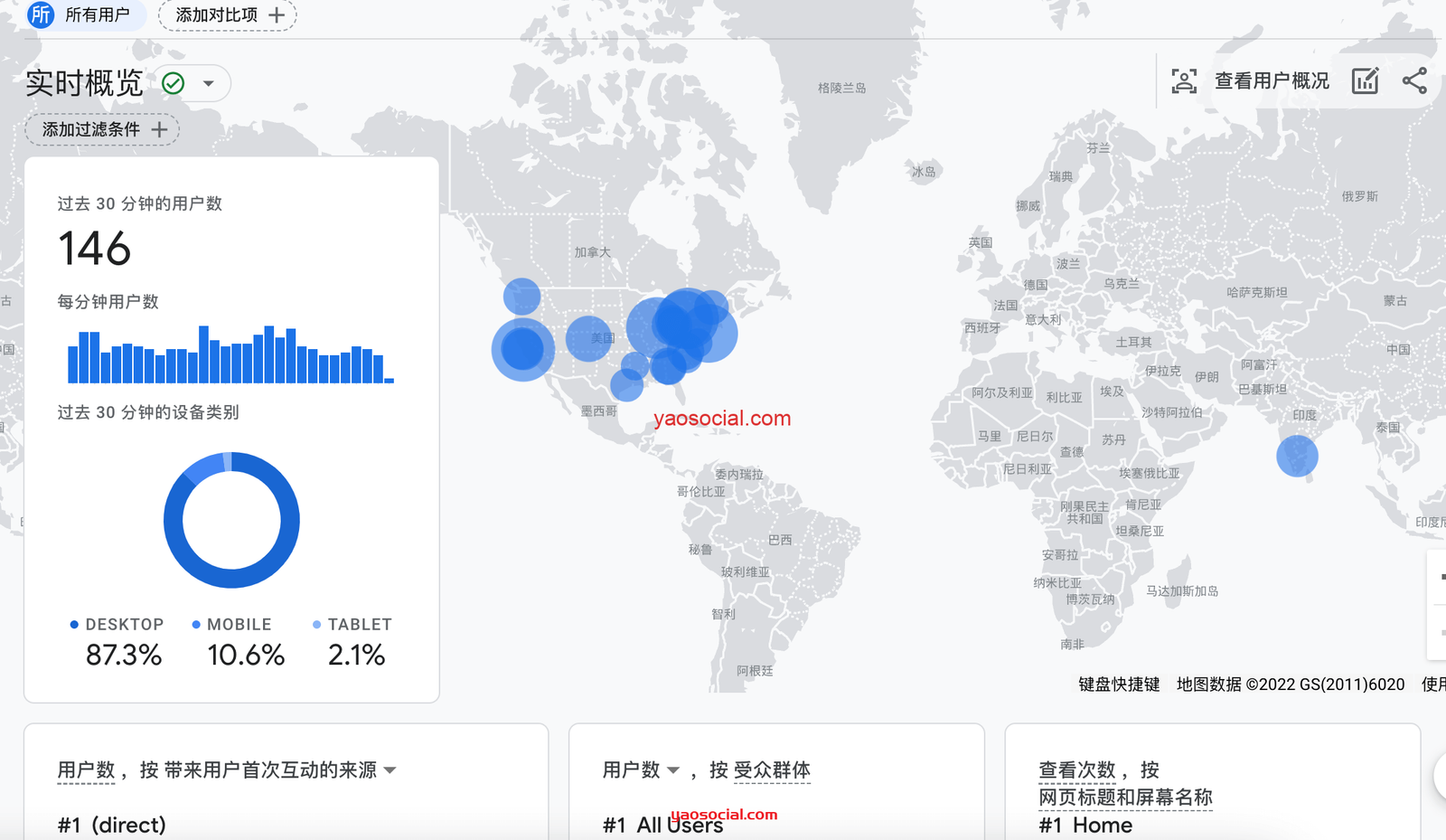1446x840 pixels.
Task: Click the 所有用户 segment badge icon
Action: click(x=41, y=14)
